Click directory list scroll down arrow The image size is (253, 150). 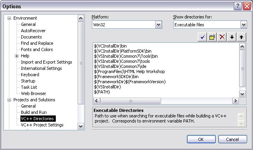(242, 94)
